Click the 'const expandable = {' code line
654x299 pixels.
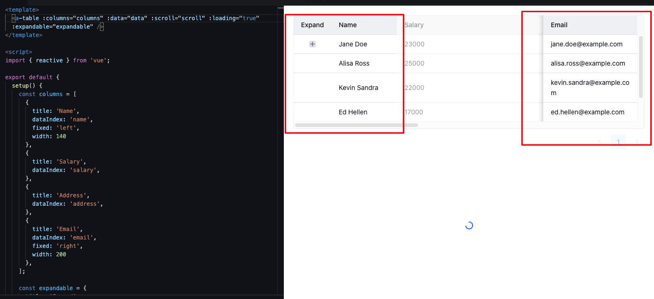(53, 288)
